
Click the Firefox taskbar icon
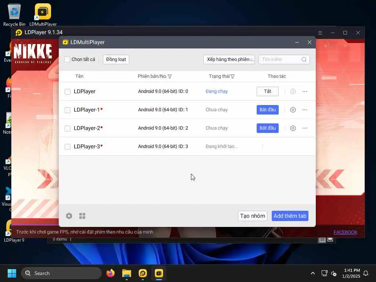111,273
